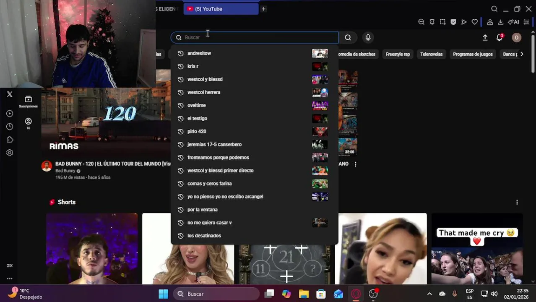Choose the jeremias 17-5 canserbero suggestion
The width and height of the screenshot is (536, 302).
pos(254,144)
